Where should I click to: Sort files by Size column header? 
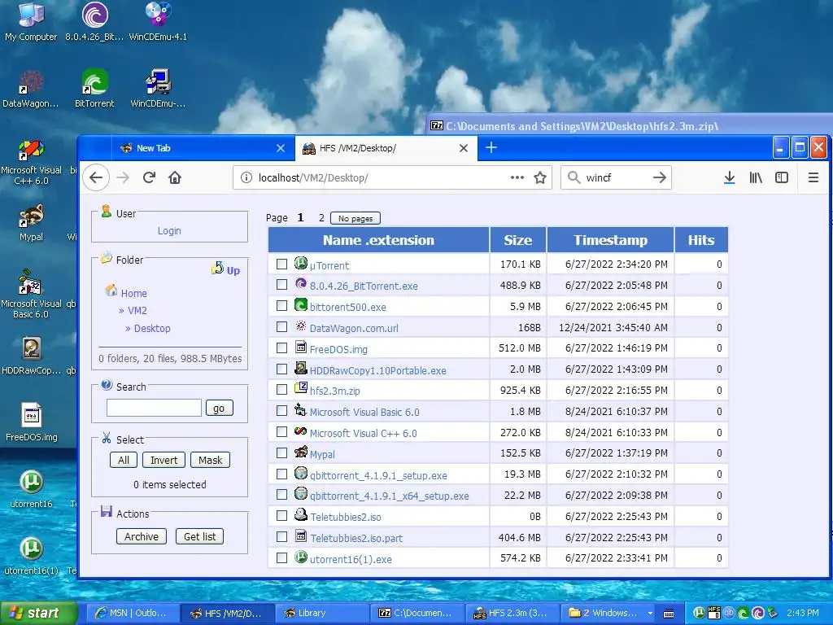tap(518, 240)
